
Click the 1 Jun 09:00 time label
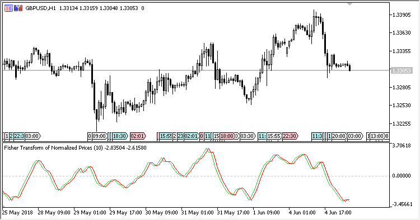(267, 213)
